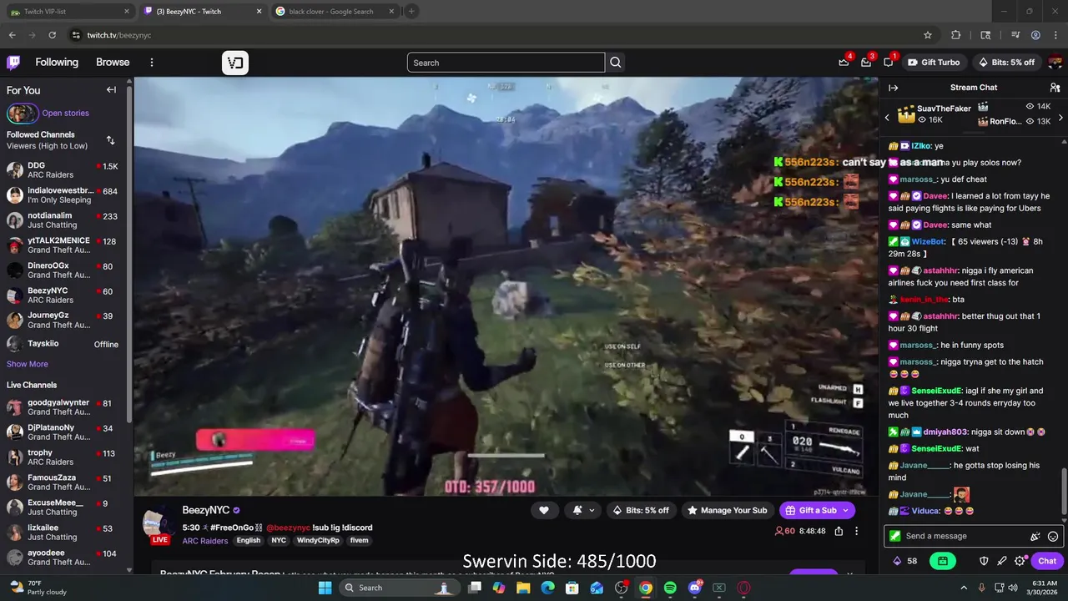The image size is (1068, 601).
Task: Click Manage Your Sub
Action: 727,510
